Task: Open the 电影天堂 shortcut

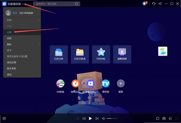Action: tap(91, 84)
